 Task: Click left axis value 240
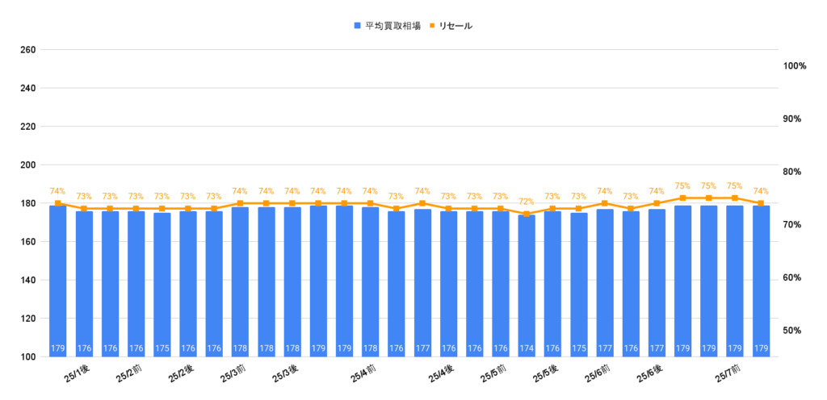28,89
